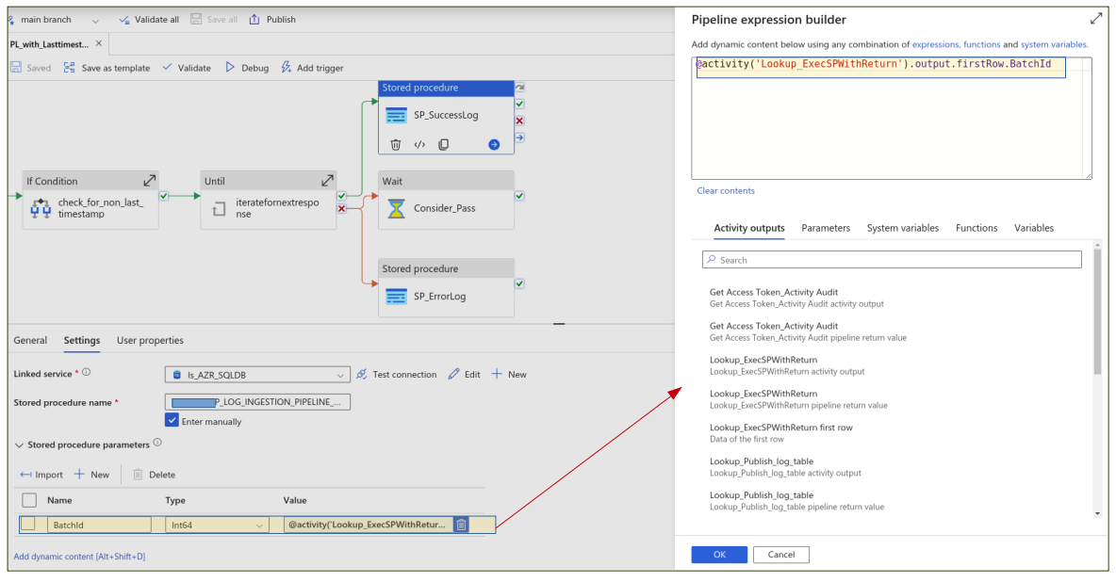
Task: Clone the SP_SuccessLog activity
Action: (443, 144)
